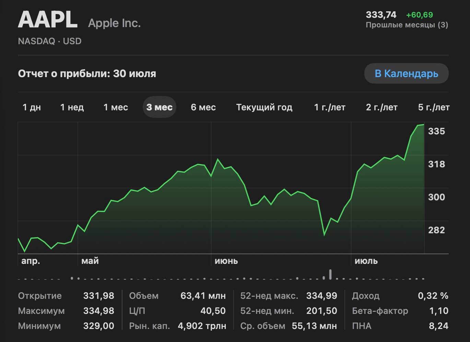Click the AAPL ticker title

pyautogui.click(x=48, y=20)
